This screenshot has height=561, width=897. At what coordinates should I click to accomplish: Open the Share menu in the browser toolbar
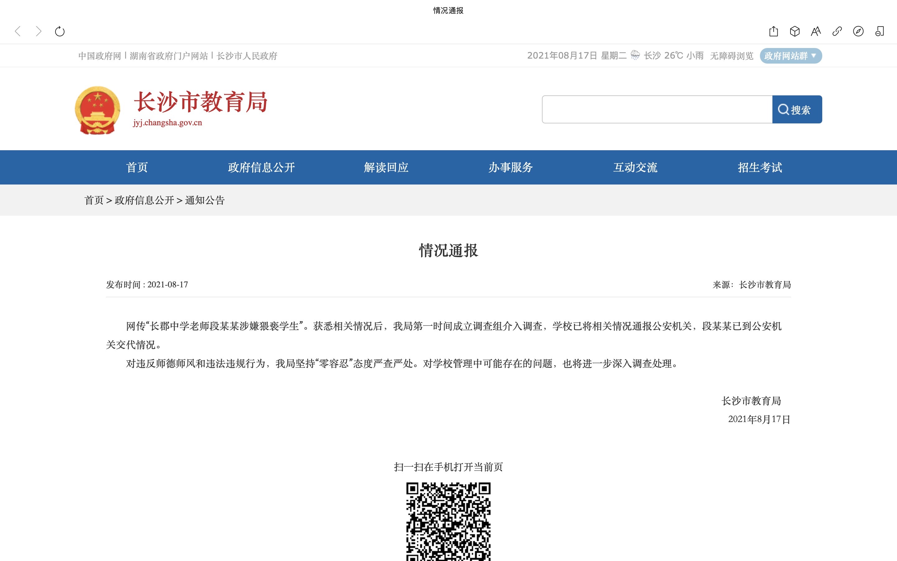(x=773, y=32)
